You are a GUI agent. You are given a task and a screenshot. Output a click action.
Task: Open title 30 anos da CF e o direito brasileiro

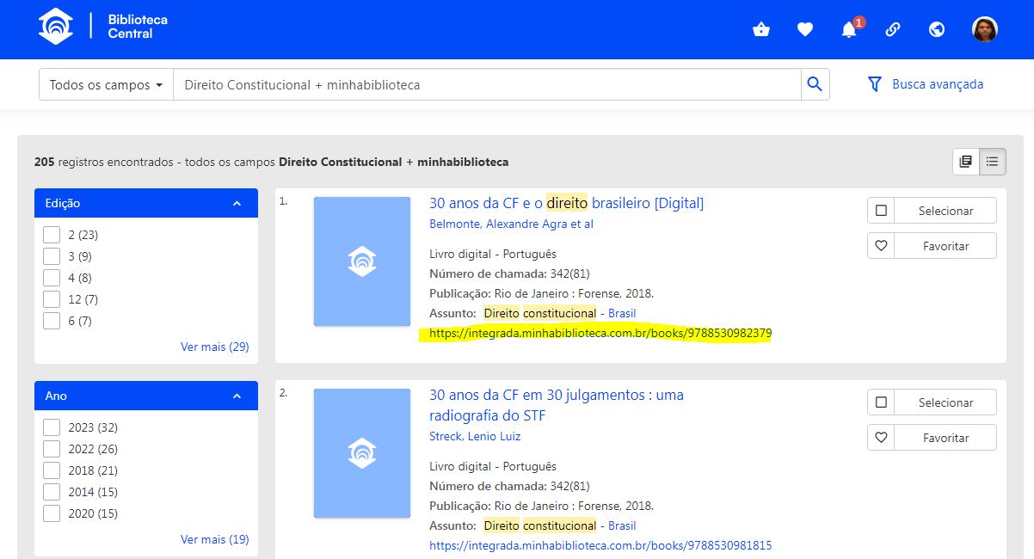point(566,203)
